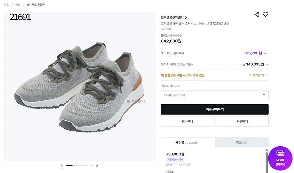Click the share icon

(256, 15)
